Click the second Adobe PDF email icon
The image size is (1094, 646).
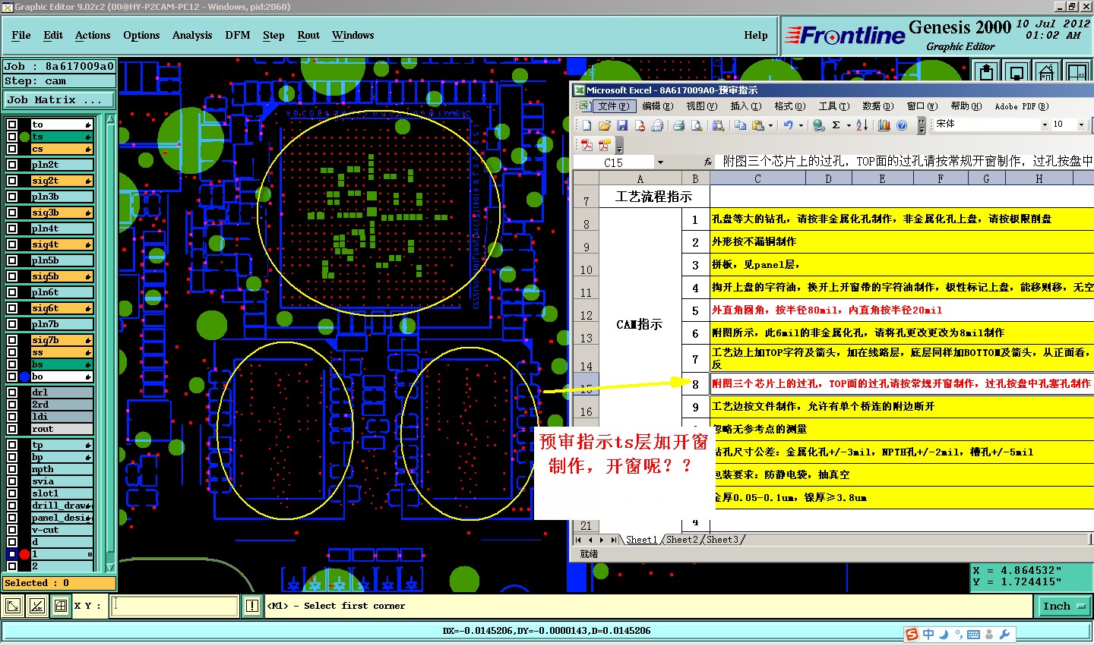[605, 145]
